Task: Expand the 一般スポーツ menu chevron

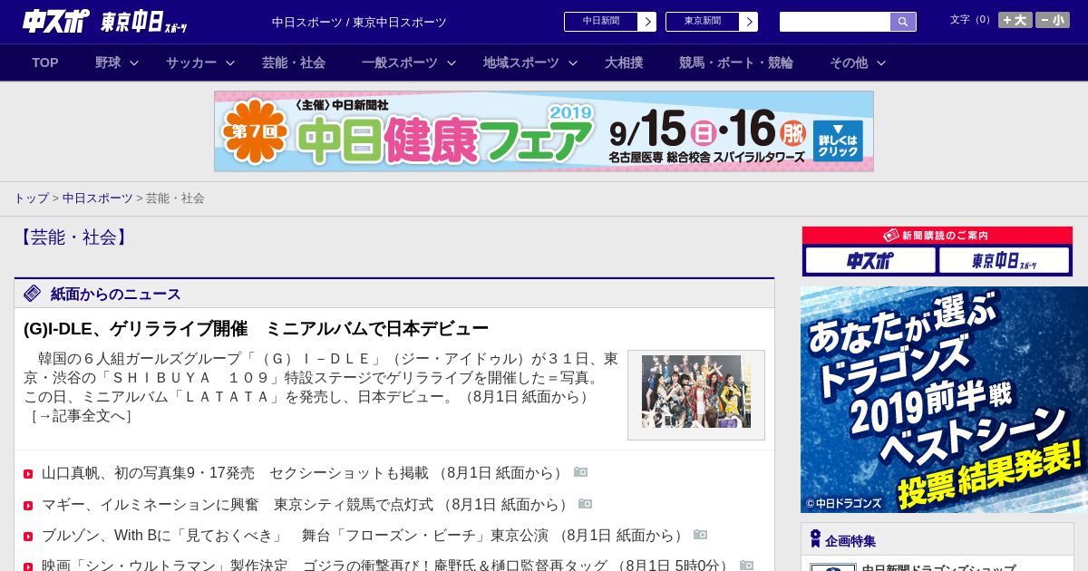Action: click(x=452, y=63)
